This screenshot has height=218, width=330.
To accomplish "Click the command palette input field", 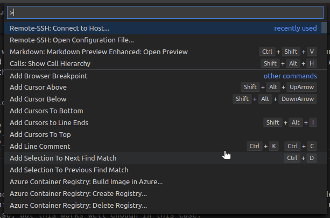I will [165, 12].
